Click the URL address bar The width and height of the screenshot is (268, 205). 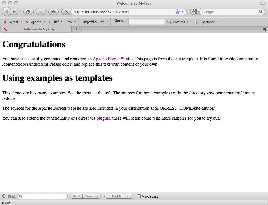pos(122,12)
